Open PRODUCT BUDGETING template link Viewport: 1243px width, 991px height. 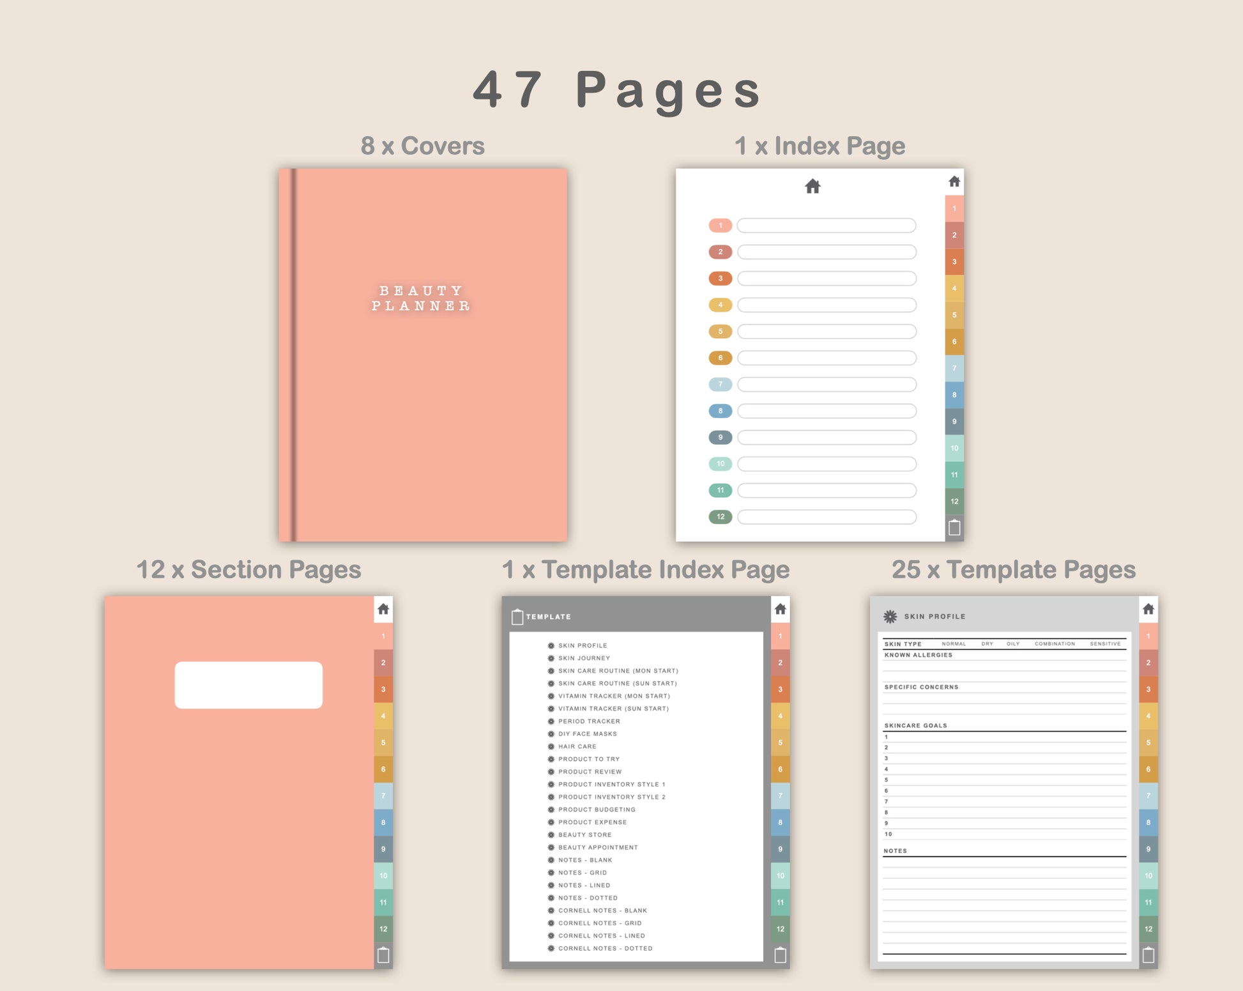pos(597,810)
